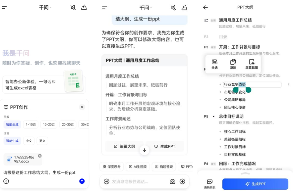Open camera icon in message bar

coord(172,181)
